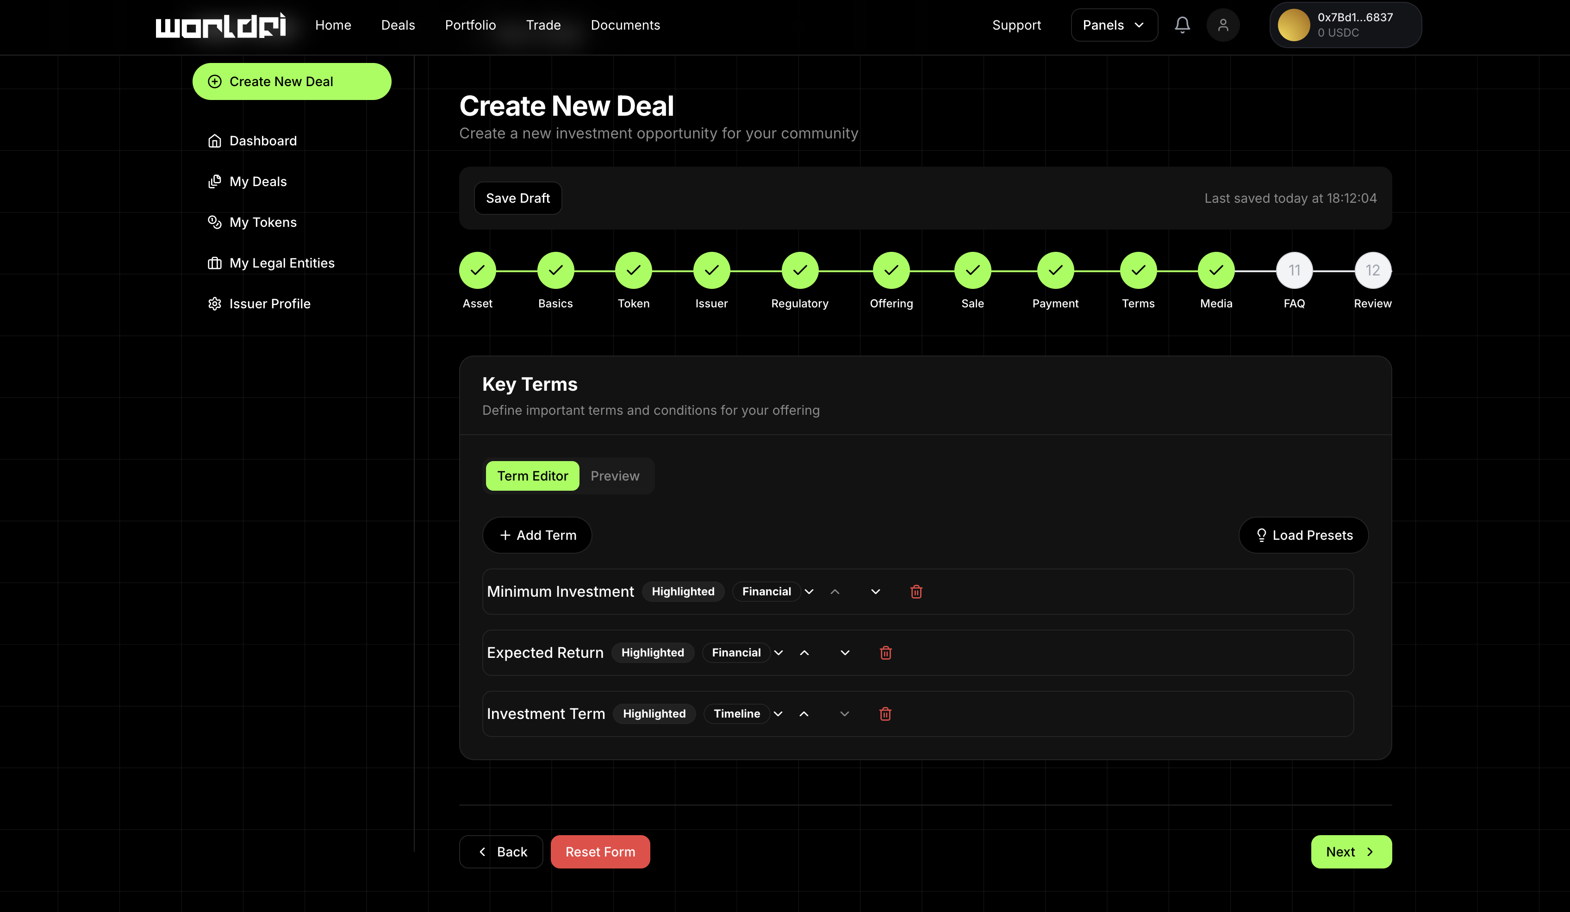This screenshot has height=912, width=1570.
Task: Move Investment Term up one position
Action: 804,713
